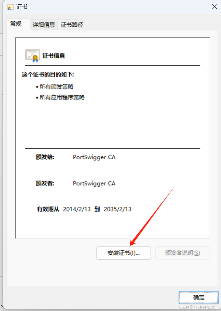Click the certificate icon in title bar

click(10, 7)
